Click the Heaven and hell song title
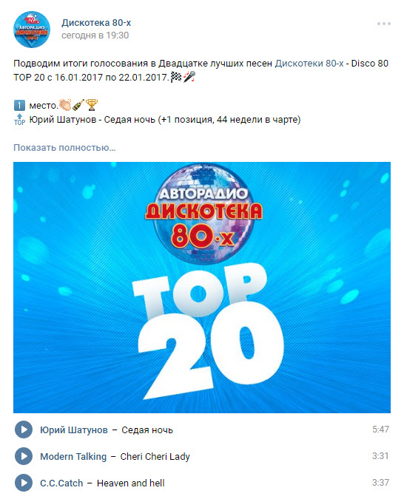Image resolution: width=404 pixels, height=499 pixels. [x=131, y=483]
